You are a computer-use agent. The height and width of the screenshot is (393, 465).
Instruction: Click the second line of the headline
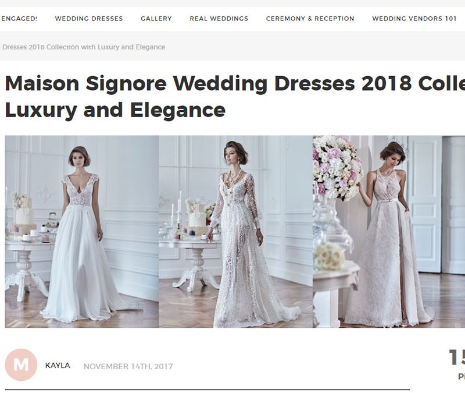coord(115,110)
